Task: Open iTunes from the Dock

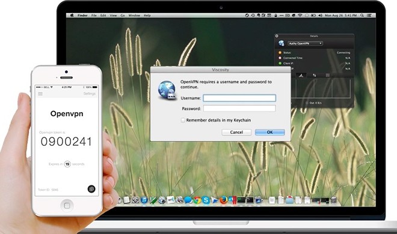Action: (x=144, y=200)
